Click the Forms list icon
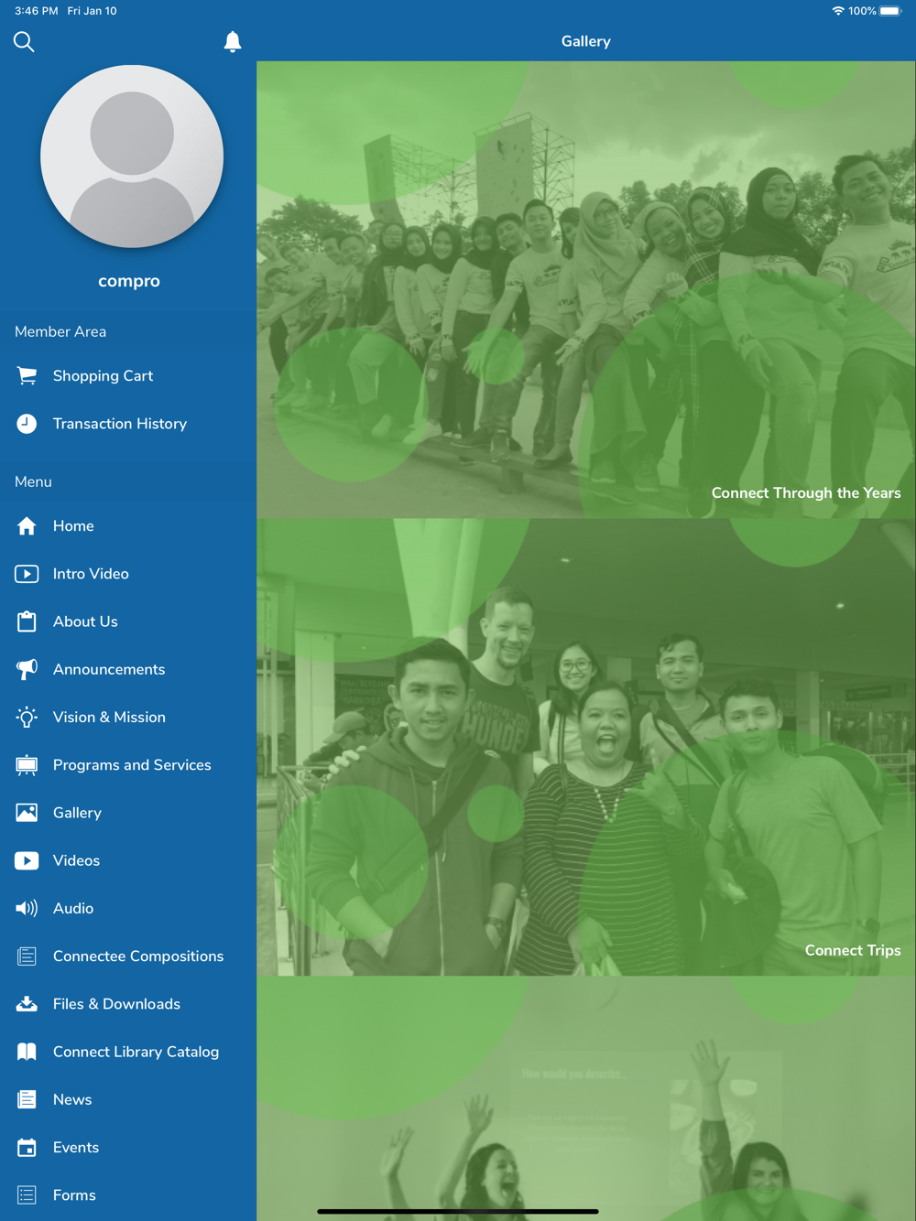This screenshot has width=916, height=1221. tap(27, 1195)
